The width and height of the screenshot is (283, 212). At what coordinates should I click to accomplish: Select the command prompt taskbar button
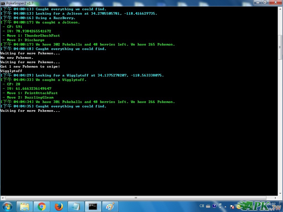pos(93,206)
